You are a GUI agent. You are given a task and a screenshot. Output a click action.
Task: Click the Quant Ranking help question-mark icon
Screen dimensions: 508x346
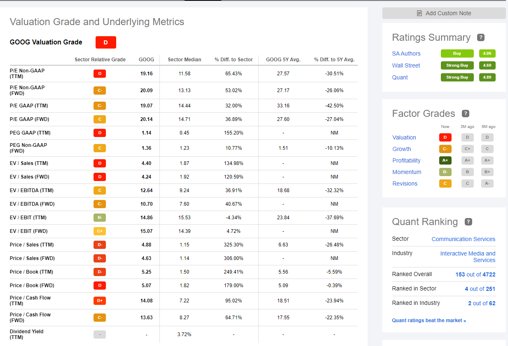[x=468, y=222]
